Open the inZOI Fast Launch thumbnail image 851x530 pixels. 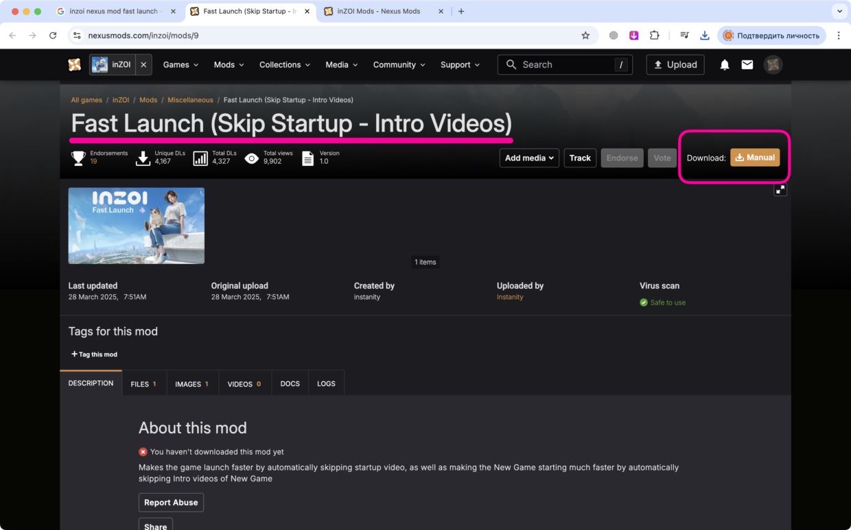pos(137,226)
